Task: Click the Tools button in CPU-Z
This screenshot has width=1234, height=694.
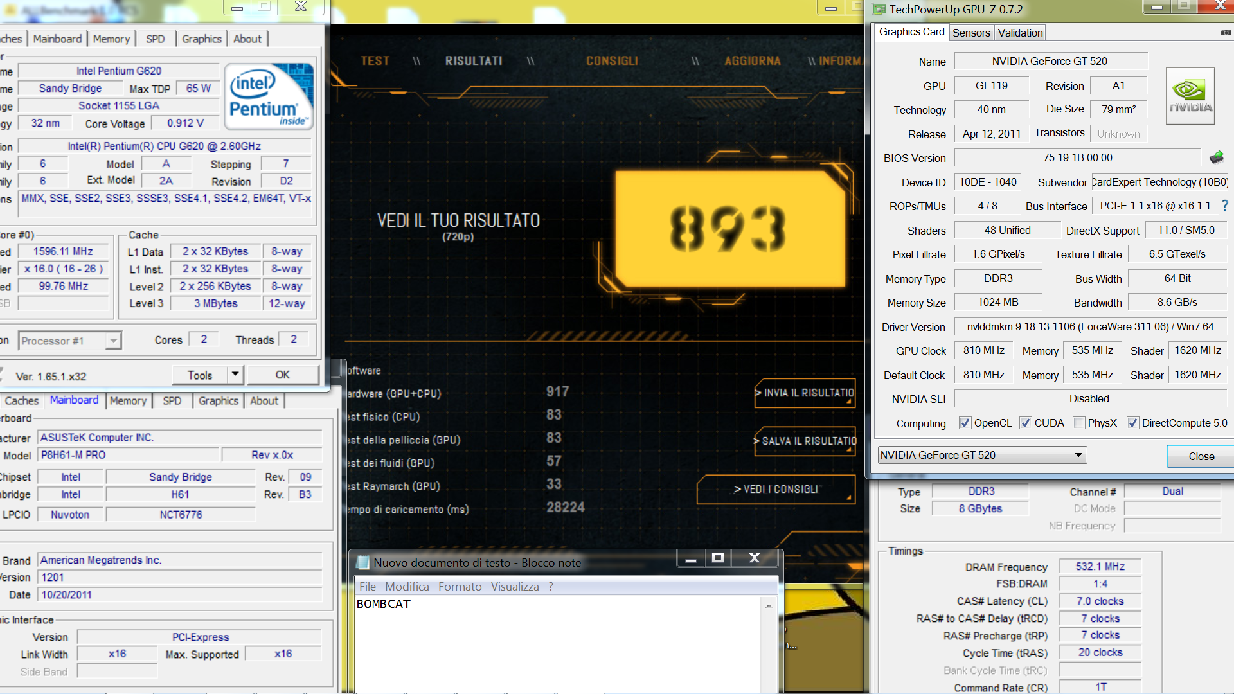Action: click(200, 375)
